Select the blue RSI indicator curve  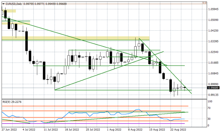(93, 116)
